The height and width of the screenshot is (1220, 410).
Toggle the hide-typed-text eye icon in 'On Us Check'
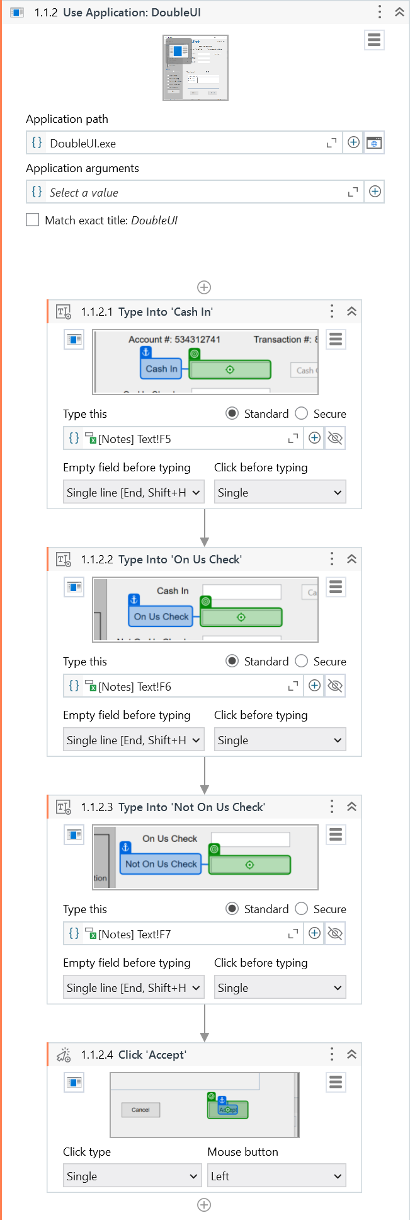click(334, 686)
